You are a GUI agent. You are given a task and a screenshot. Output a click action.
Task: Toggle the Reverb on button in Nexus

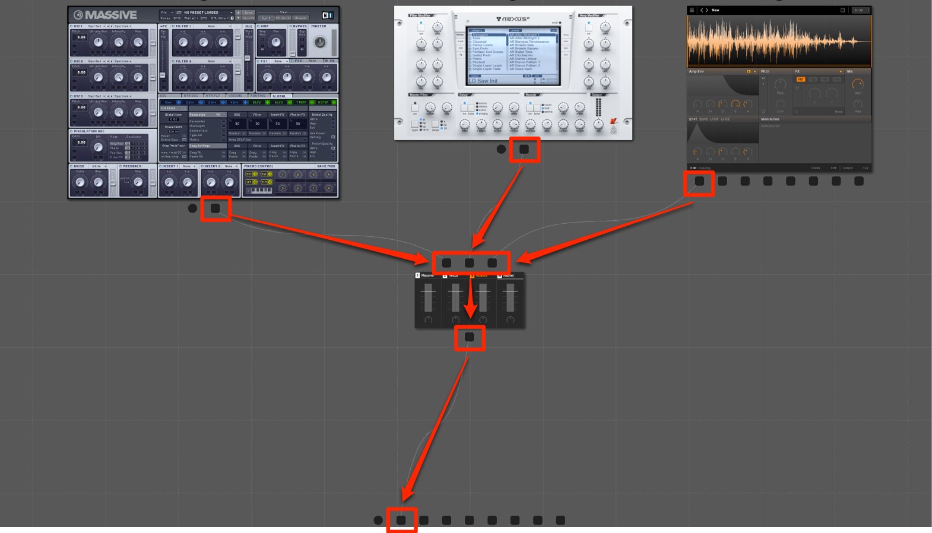point(530,108)
